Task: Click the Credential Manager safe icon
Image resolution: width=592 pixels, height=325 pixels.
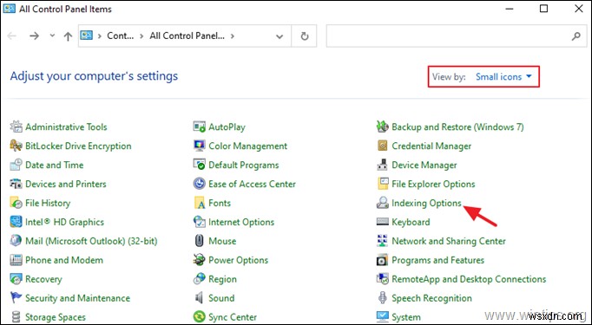Action: [383, 146]
